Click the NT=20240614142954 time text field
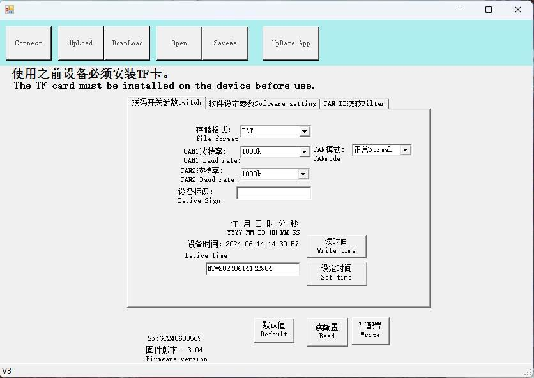 point(252,269)
